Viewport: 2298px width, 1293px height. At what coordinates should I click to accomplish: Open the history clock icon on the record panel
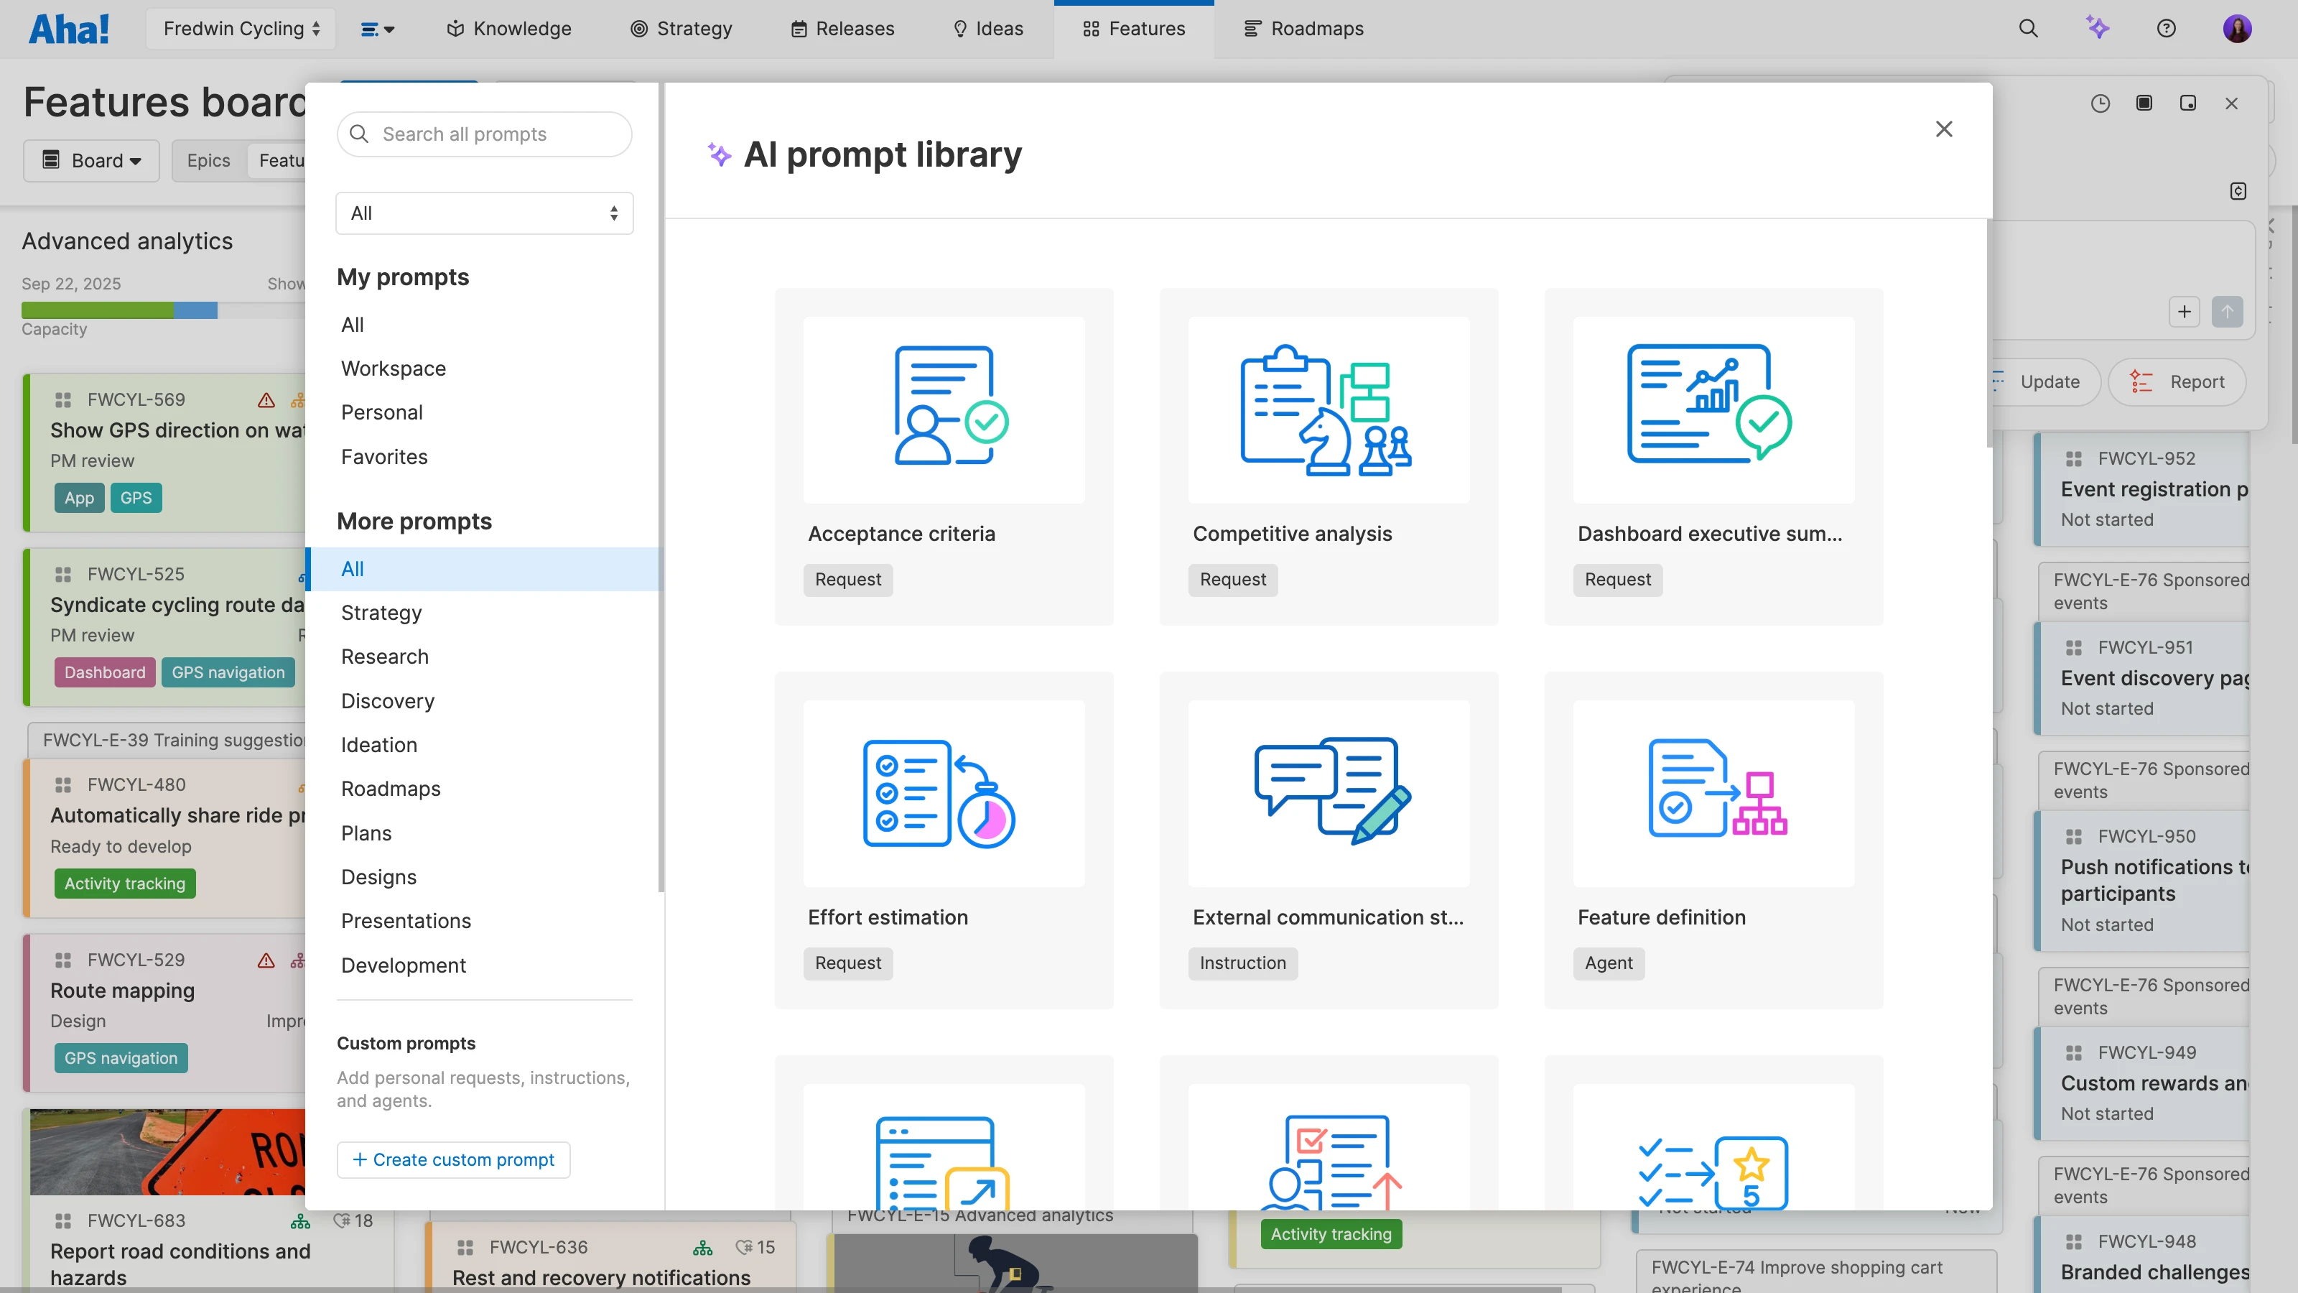2101,103
